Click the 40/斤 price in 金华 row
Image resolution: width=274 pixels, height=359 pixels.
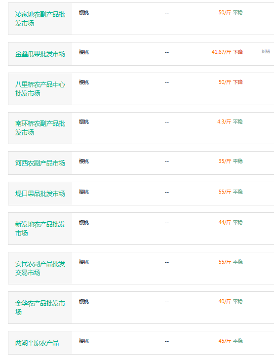point(225,301)
